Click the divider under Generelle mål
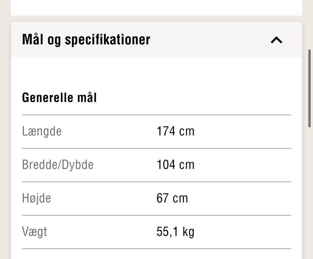313x259 pixels. click(156, 114)
